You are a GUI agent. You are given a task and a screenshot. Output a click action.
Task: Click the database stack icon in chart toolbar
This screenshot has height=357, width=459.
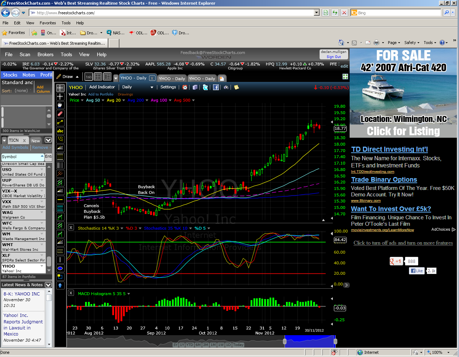(195, 87)
